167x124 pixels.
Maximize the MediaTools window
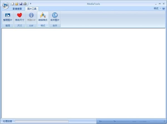[160, 4]
